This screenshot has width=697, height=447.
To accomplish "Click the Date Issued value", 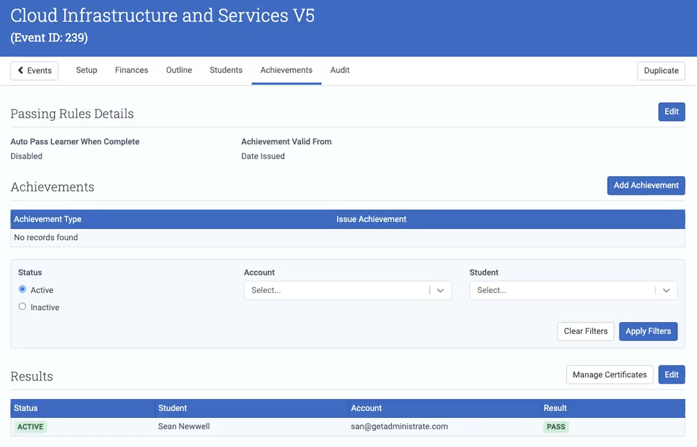I will 263,156.
